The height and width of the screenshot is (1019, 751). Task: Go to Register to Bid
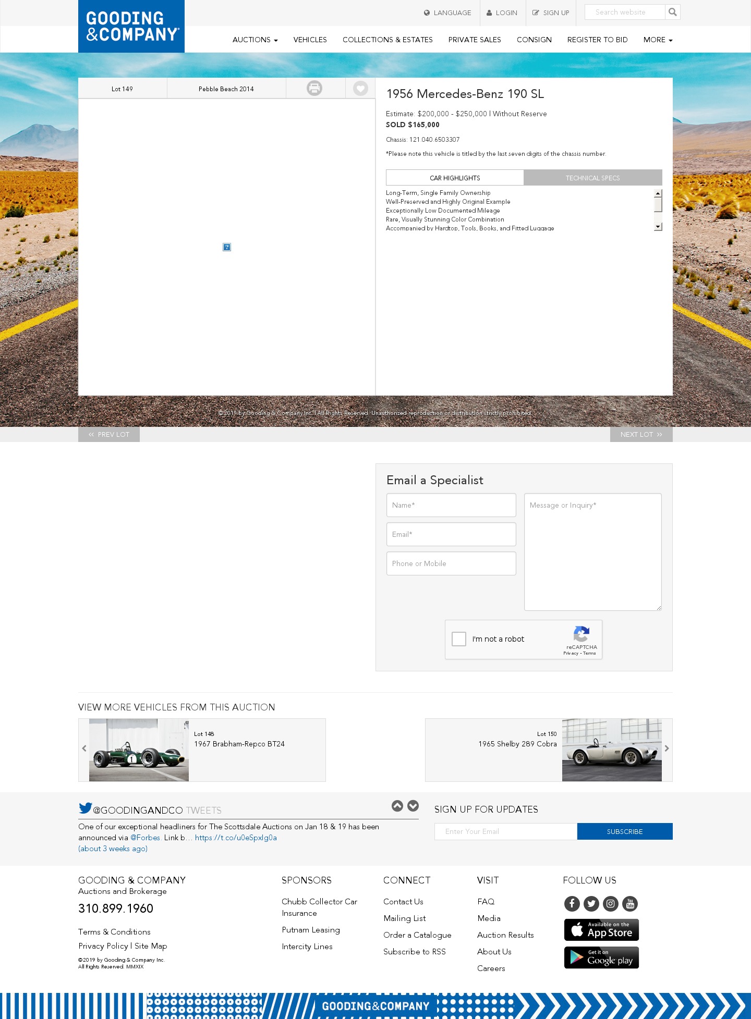598,40
